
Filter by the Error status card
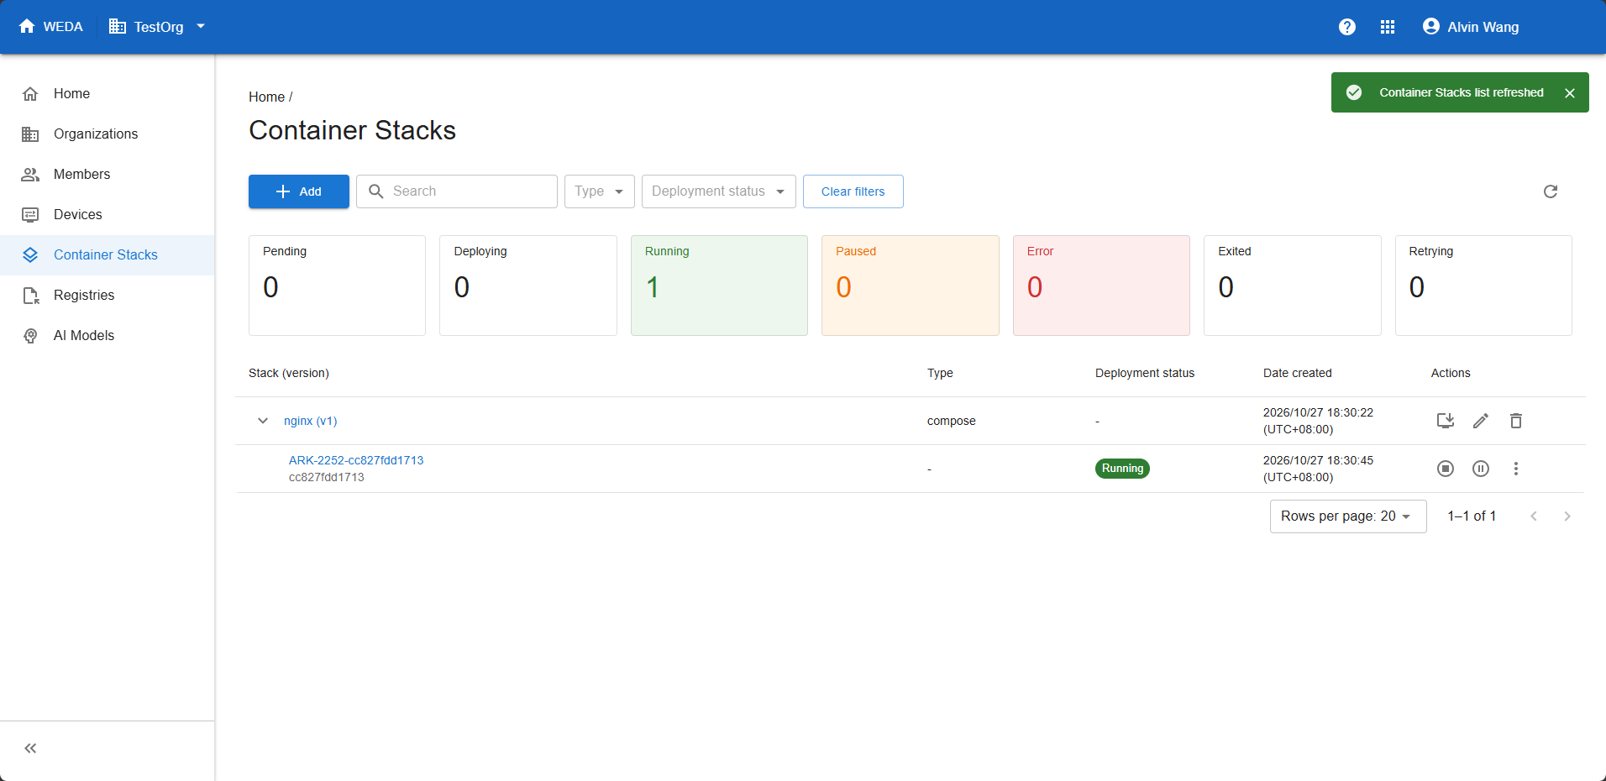coord(1101,286)
